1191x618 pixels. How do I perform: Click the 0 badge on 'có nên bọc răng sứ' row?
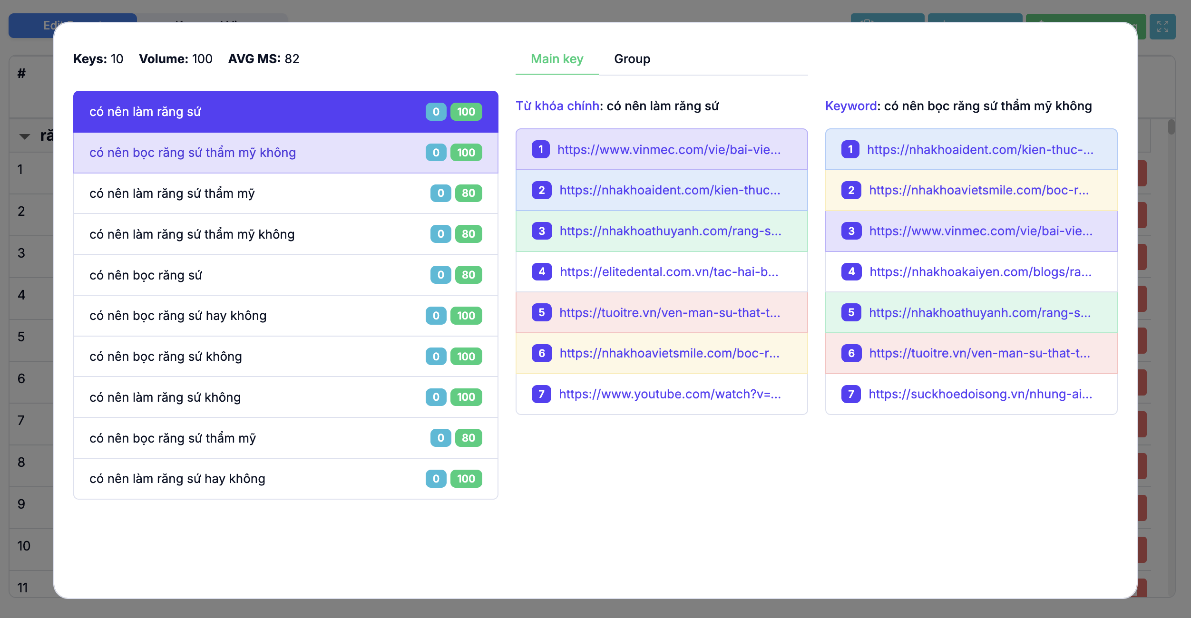(x=440, y=275)
